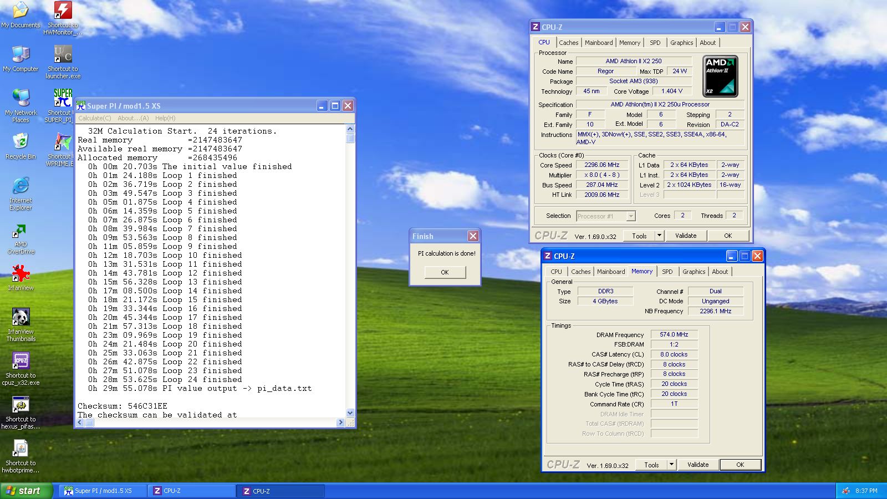
Task: Open the Help(H) menu in Super PI
Action: (165, 118)
